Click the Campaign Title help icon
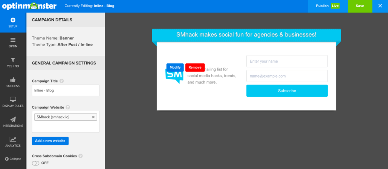Viewport: 388px width, 169px height. point(62,81)
